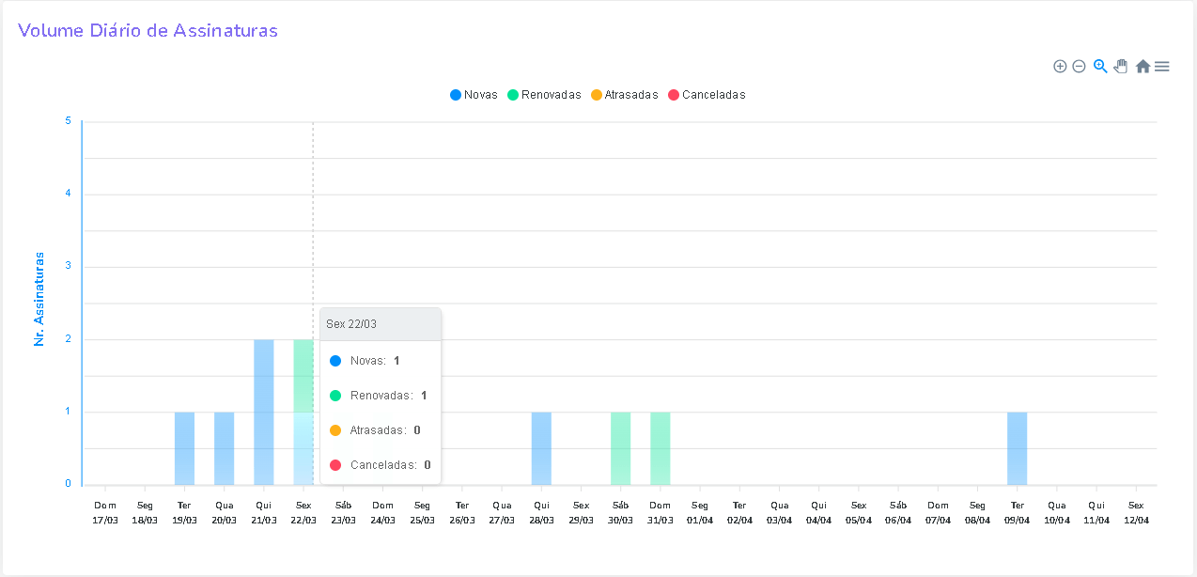
Task: Toggle the Atrasadas series in legend
Action: pyautogui.click(x=625, y=95)
